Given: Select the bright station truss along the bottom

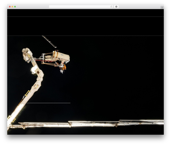Looking at the screenshot, I should coord(87,124).
